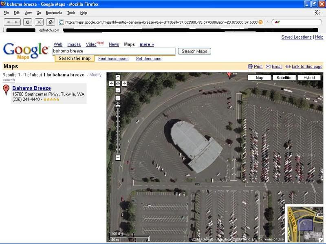326x244 pixels.
Task: Click the Firefox throbber activity icon
Action: pos(317,13)
